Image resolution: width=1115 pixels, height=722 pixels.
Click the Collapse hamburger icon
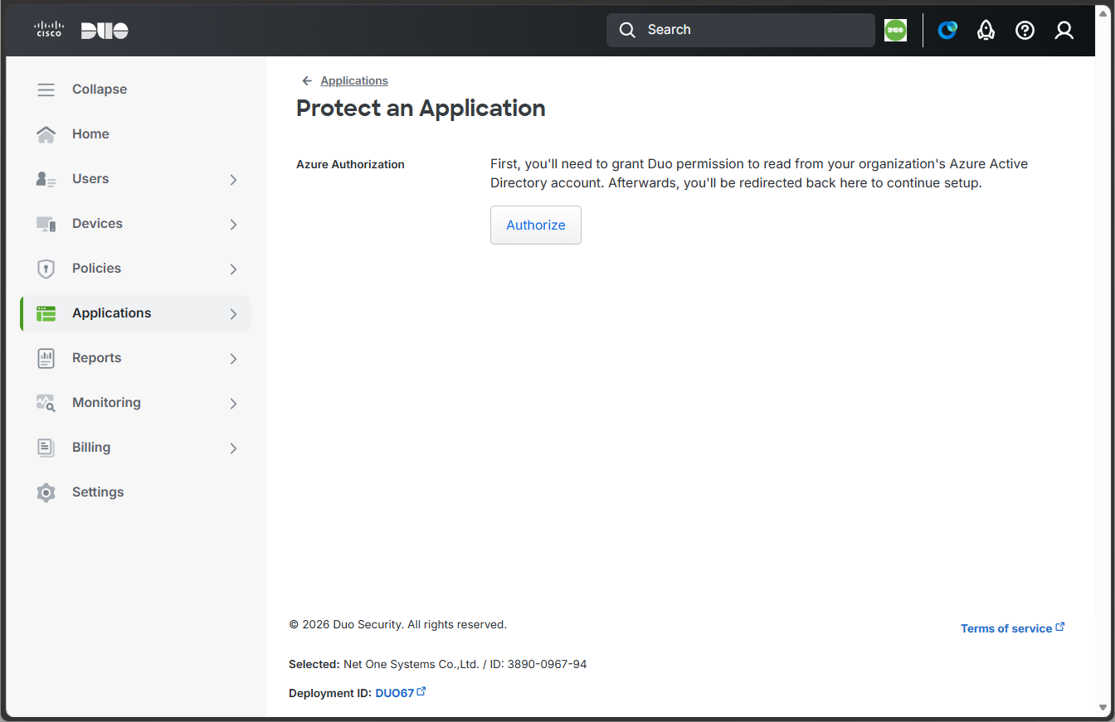click(x=46, y=90)
